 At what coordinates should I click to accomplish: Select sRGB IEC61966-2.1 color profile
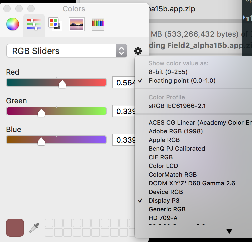(177, 106)
